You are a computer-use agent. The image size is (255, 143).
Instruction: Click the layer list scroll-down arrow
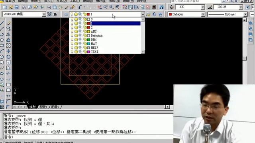[143, 52]
